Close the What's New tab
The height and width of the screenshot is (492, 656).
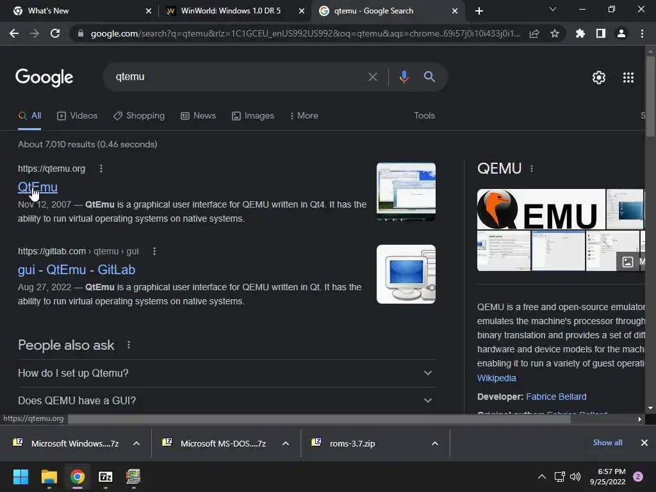click(x=149, y=11)
